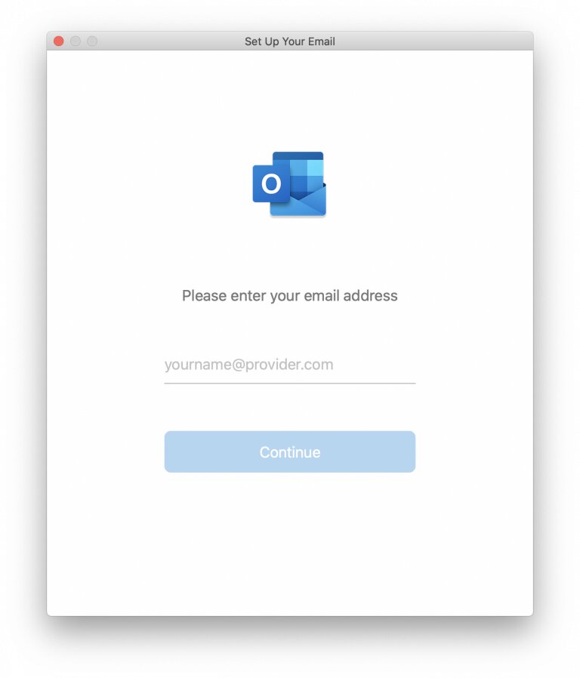Click the greyed-out zoom window button
Image resolution: width=580 pixels, height=678 pixels.
tap(92, 41)
